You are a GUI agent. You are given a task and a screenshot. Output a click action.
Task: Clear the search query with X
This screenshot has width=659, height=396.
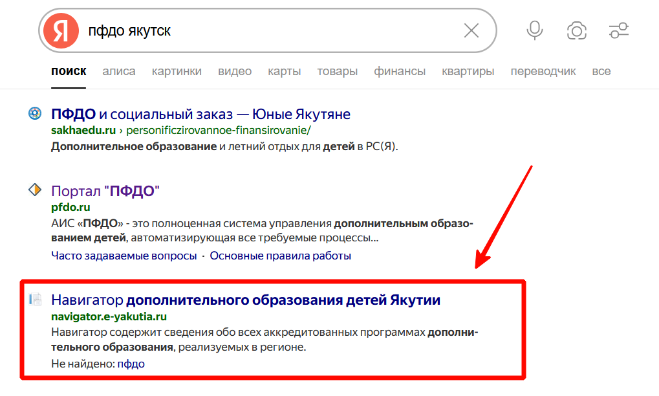[x=471, y=30]
